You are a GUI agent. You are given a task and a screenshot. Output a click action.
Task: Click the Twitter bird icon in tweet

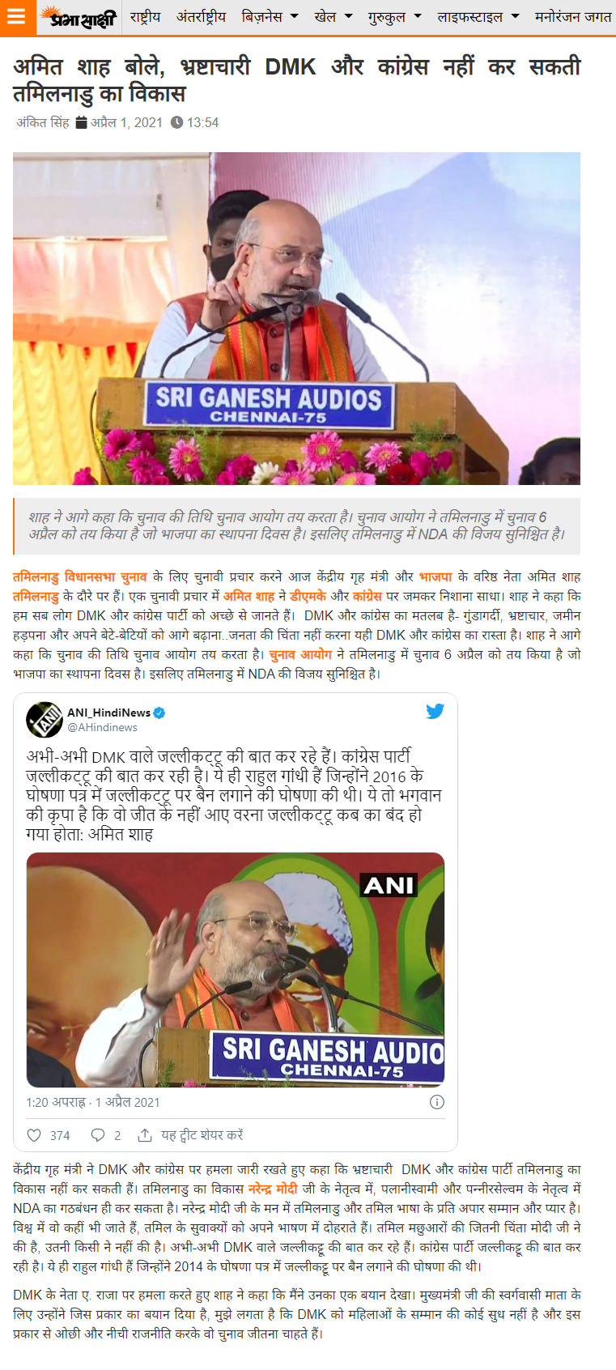pos(435,711)
